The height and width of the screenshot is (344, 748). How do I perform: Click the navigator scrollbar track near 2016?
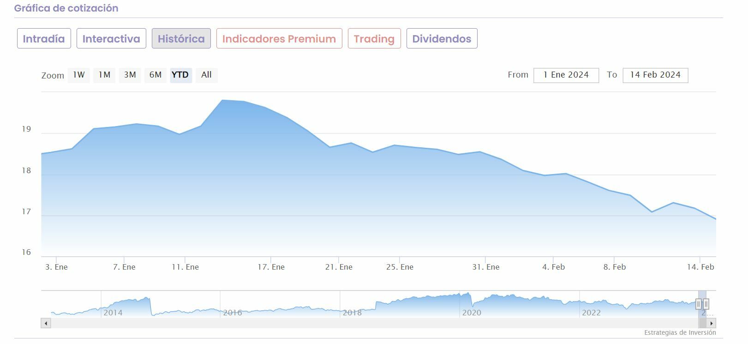click(x=233, y=323)
